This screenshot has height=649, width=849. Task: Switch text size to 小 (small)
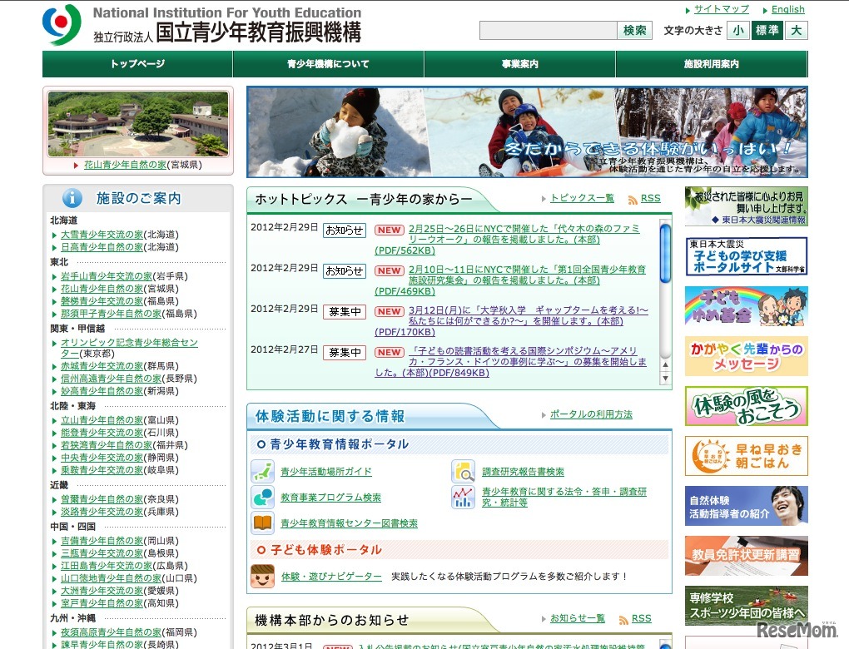[737, 30]
